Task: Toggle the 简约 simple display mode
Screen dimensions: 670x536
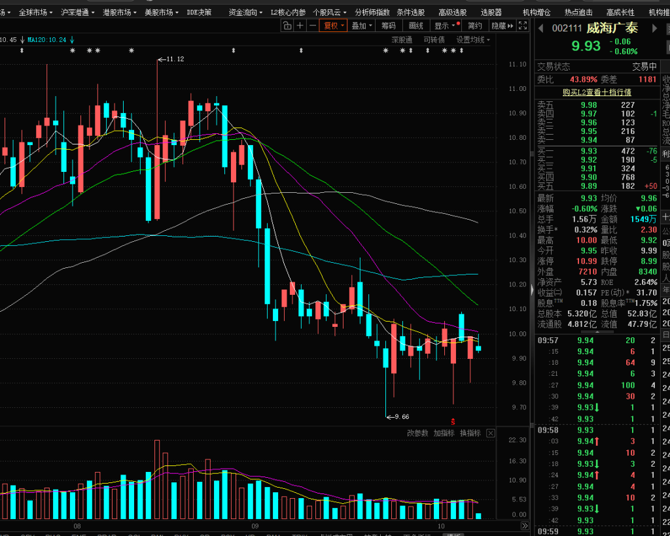Action: coord(475,25)
